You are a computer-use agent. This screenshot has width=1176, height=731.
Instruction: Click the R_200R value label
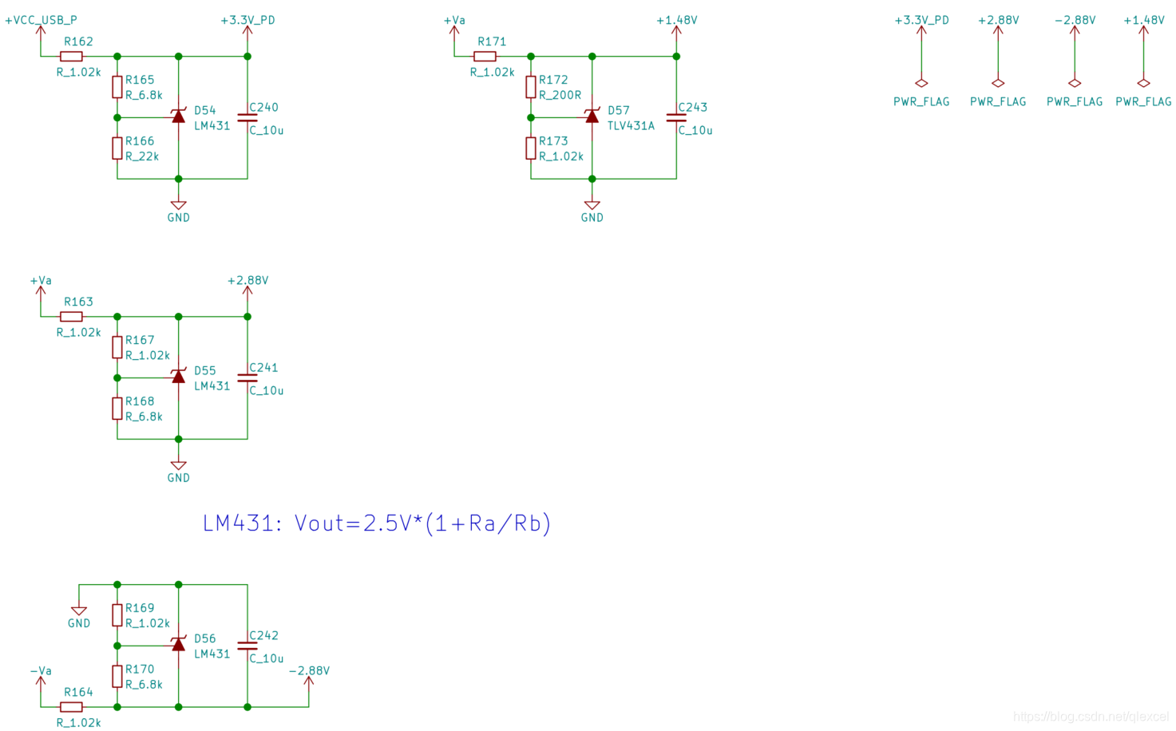tap(560, 95)
